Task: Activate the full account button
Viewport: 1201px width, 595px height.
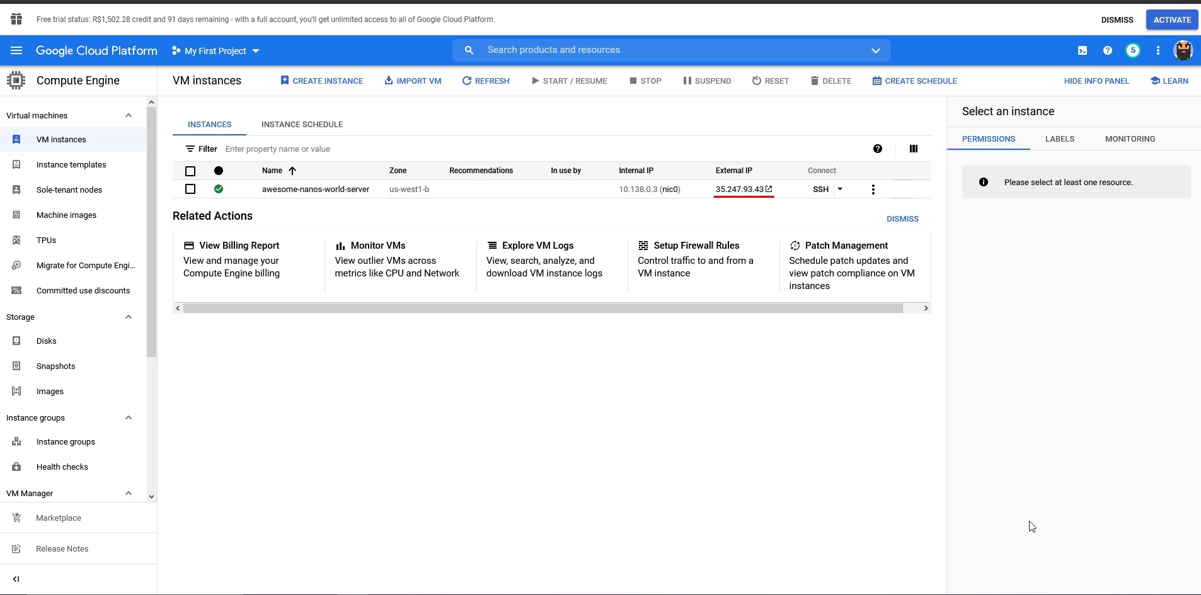Action: pyautogui.click(x=1172, y=20)
